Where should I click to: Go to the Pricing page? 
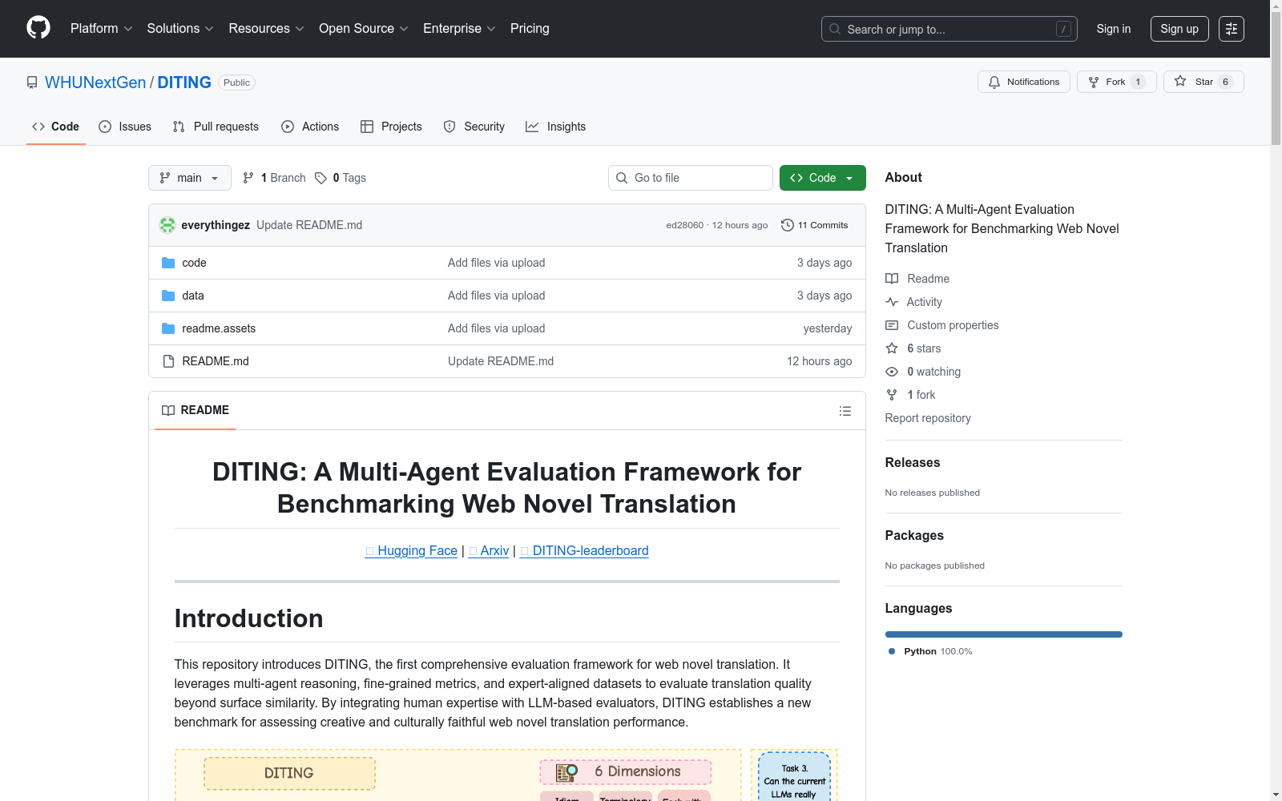click(x=530, y=29)
